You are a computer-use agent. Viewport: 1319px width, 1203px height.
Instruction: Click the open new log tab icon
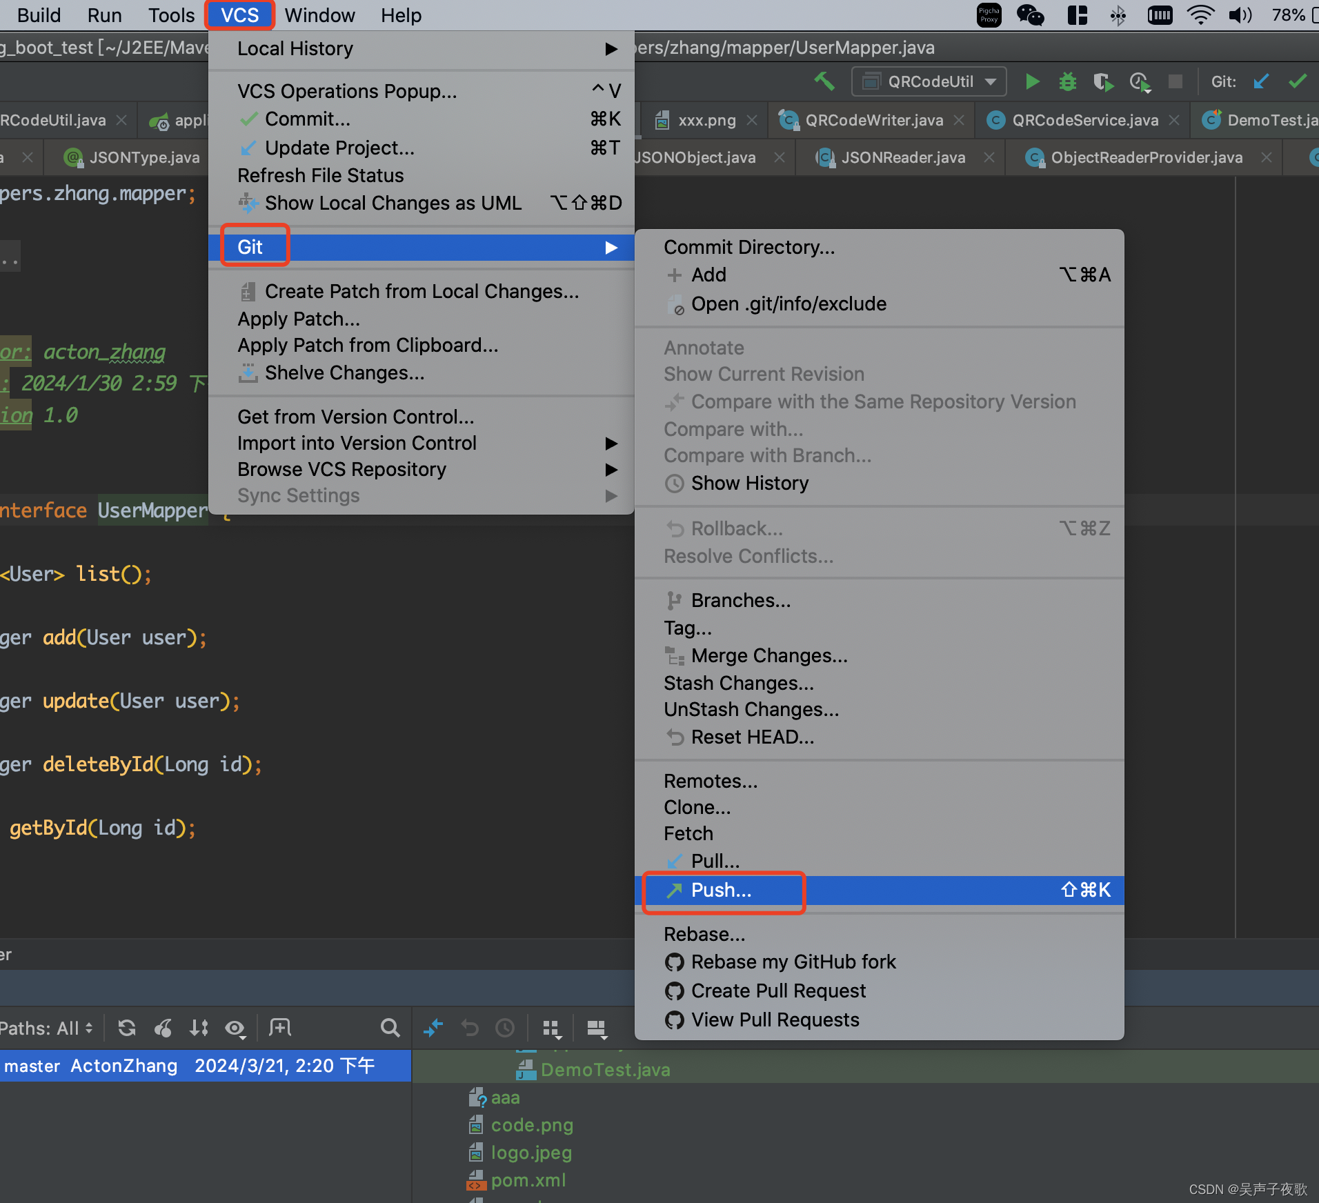pyautogui.click(x=279, y=1028)
